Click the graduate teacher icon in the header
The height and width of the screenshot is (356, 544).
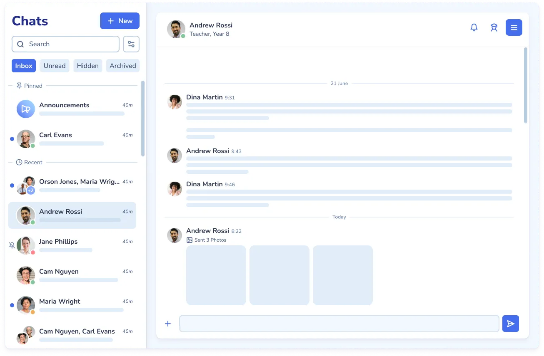click(494, 27)
